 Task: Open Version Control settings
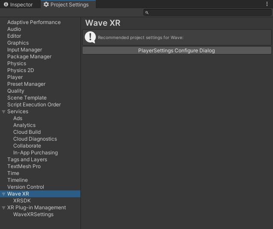click(x=26, y=187)
